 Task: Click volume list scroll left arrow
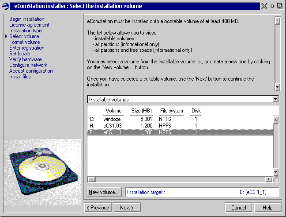pyautogui.click(x=91, y=179)
